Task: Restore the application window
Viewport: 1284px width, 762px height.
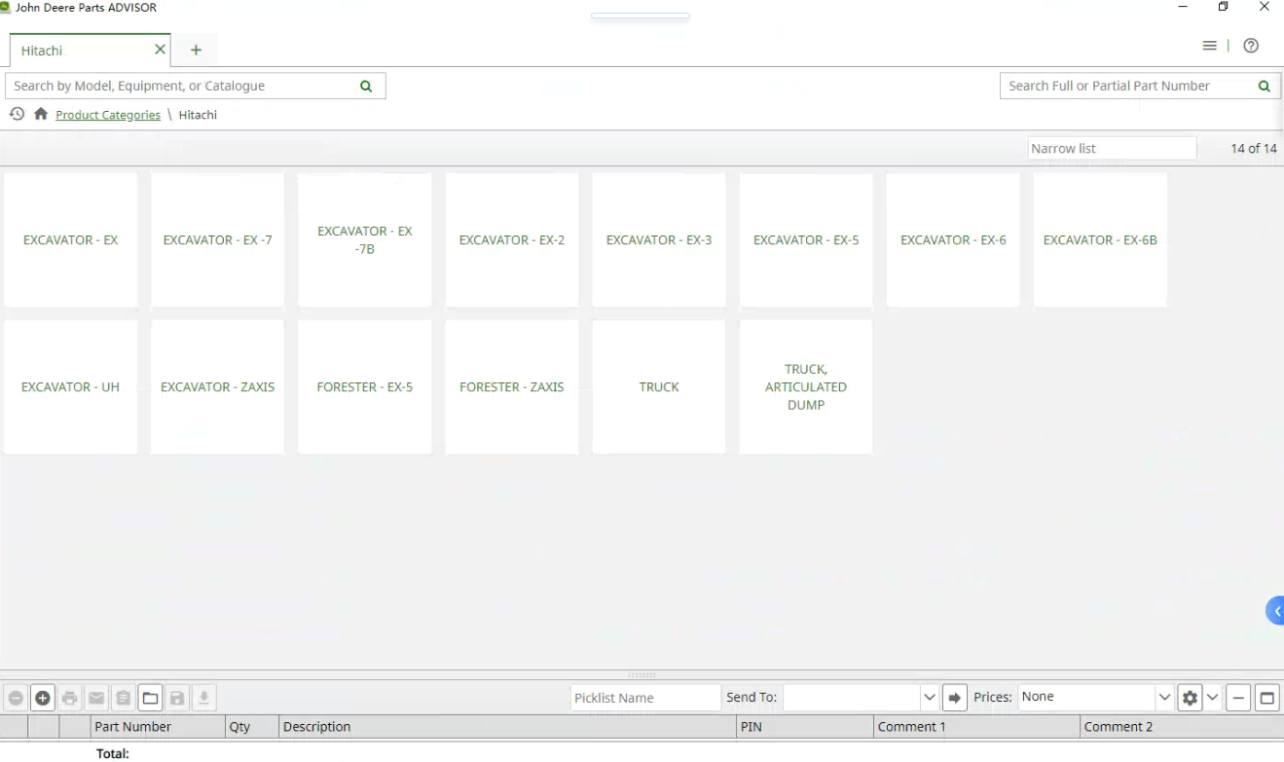Action: 1224,7
